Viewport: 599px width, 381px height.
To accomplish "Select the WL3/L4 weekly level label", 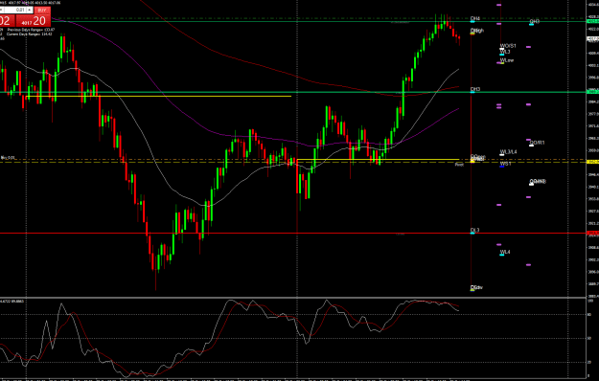I will click(x=509, y=152).
